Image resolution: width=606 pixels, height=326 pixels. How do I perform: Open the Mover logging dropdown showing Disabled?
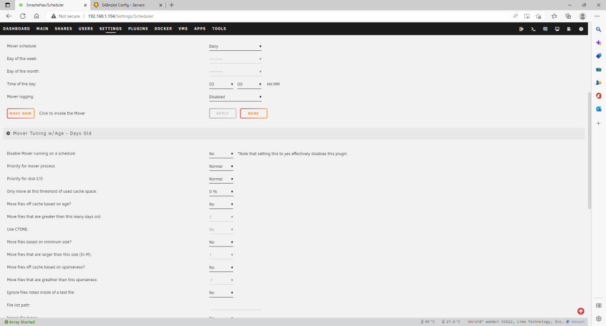pyautogui.click(x=235, y=97)
